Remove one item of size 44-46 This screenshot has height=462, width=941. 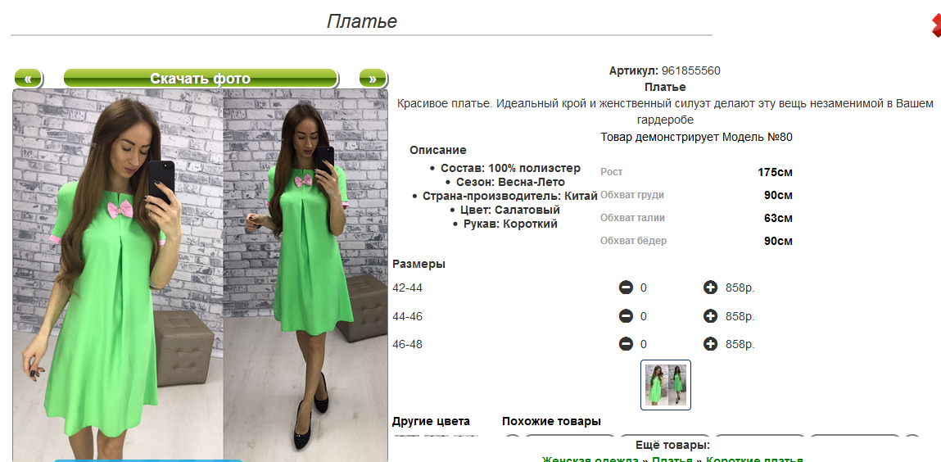point(626,316)
